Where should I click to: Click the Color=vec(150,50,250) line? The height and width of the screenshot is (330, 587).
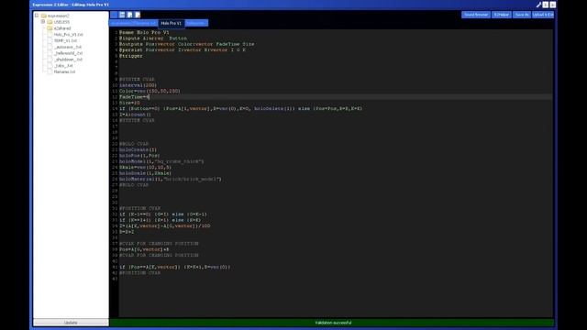pyautogui.click(x=150, y=91)
